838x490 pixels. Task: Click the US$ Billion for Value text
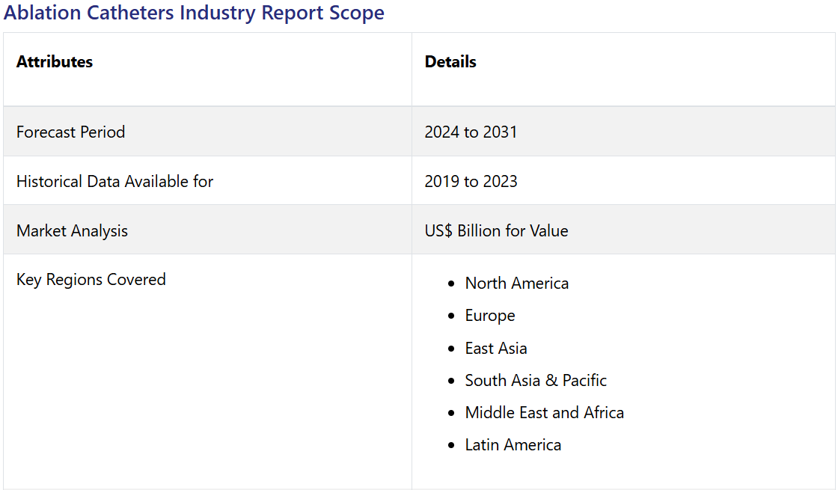tap(496, 231)
